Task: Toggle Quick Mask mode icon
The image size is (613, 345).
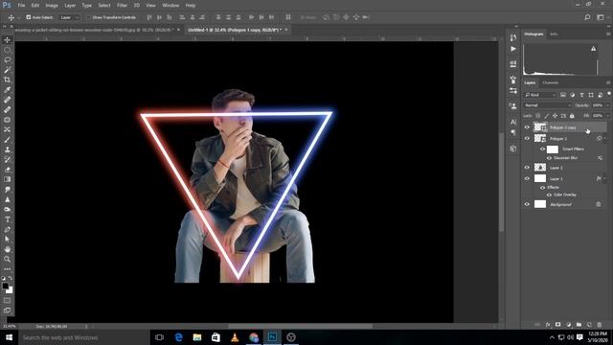Action: click(x=7, y=300)
